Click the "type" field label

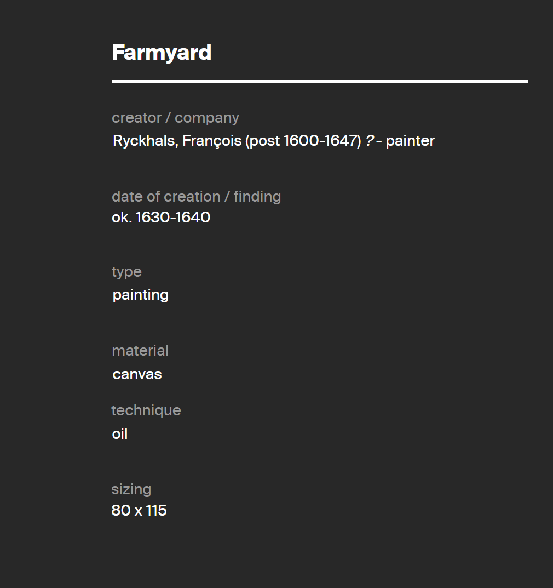tap(126, 272)
